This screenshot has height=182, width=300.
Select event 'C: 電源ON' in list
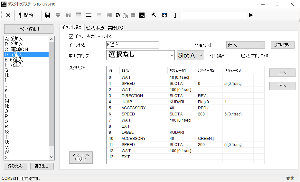coord(26,49)
